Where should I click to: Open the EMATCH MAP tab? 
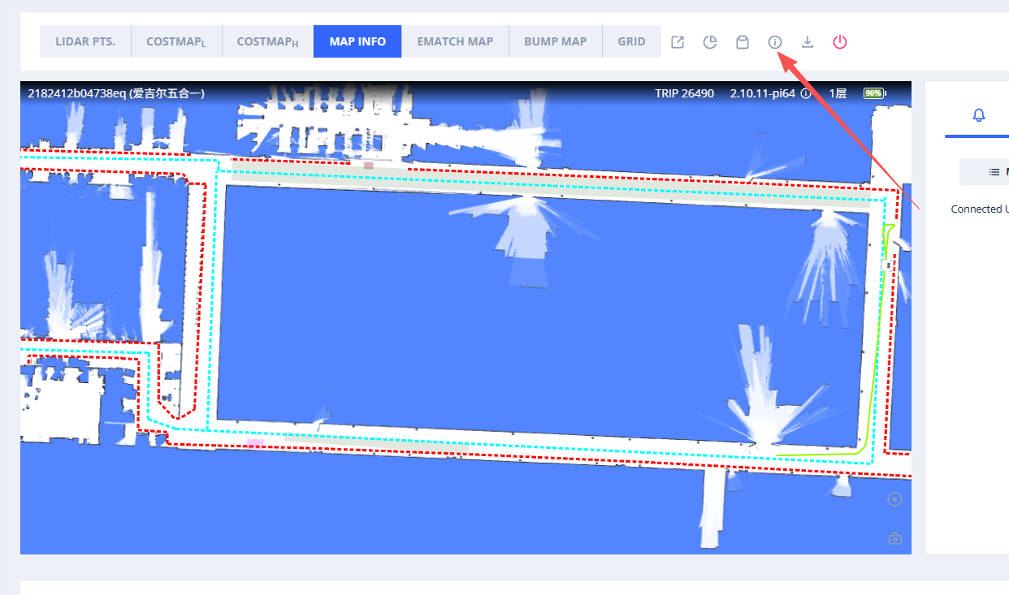click(x=455, y=41)
